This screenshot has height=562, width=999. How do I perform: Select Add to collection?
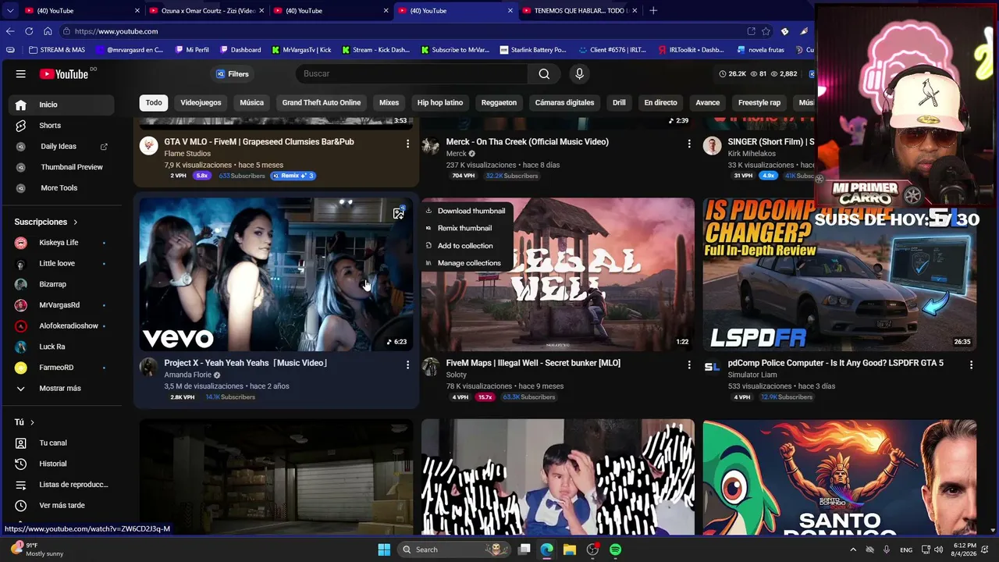(466, 246)
